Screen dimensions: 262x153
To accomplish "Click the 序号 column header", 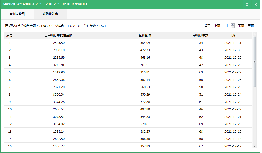I will point(9,35).
